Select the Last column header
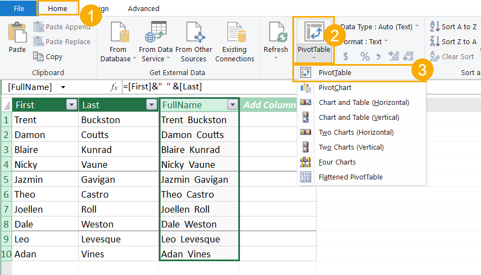Viewport: 481px width, 275px height. pyautogui.click(x=119, y=105)
